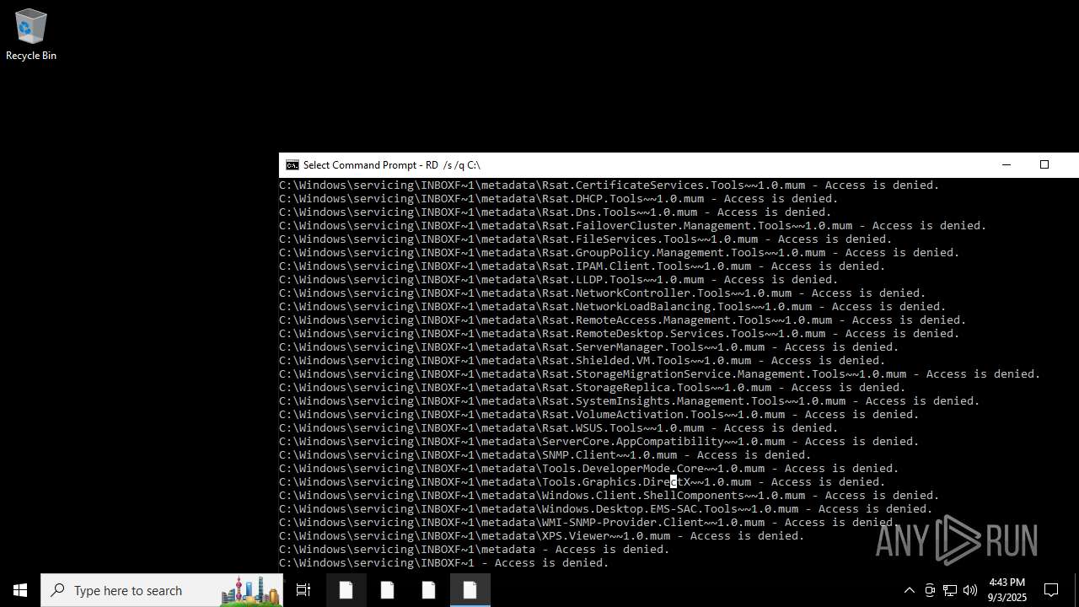Screen dimensions: 1079x607
Task: Click the Rsat.GroupPolicy.Management.Tools line
Action: (x=620, y=253)
